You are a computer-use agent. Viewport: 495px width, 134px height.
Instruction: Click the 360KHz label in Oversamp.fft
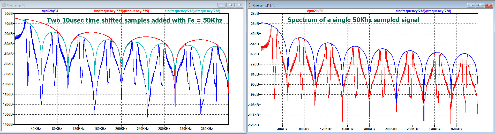coord(207,129)
